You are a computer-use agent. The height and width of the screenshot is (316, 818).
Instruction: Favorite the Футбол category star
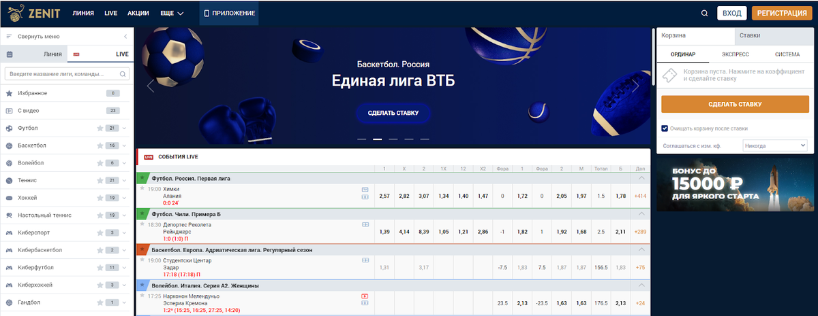pyautogui.click(x=100, y=128)
